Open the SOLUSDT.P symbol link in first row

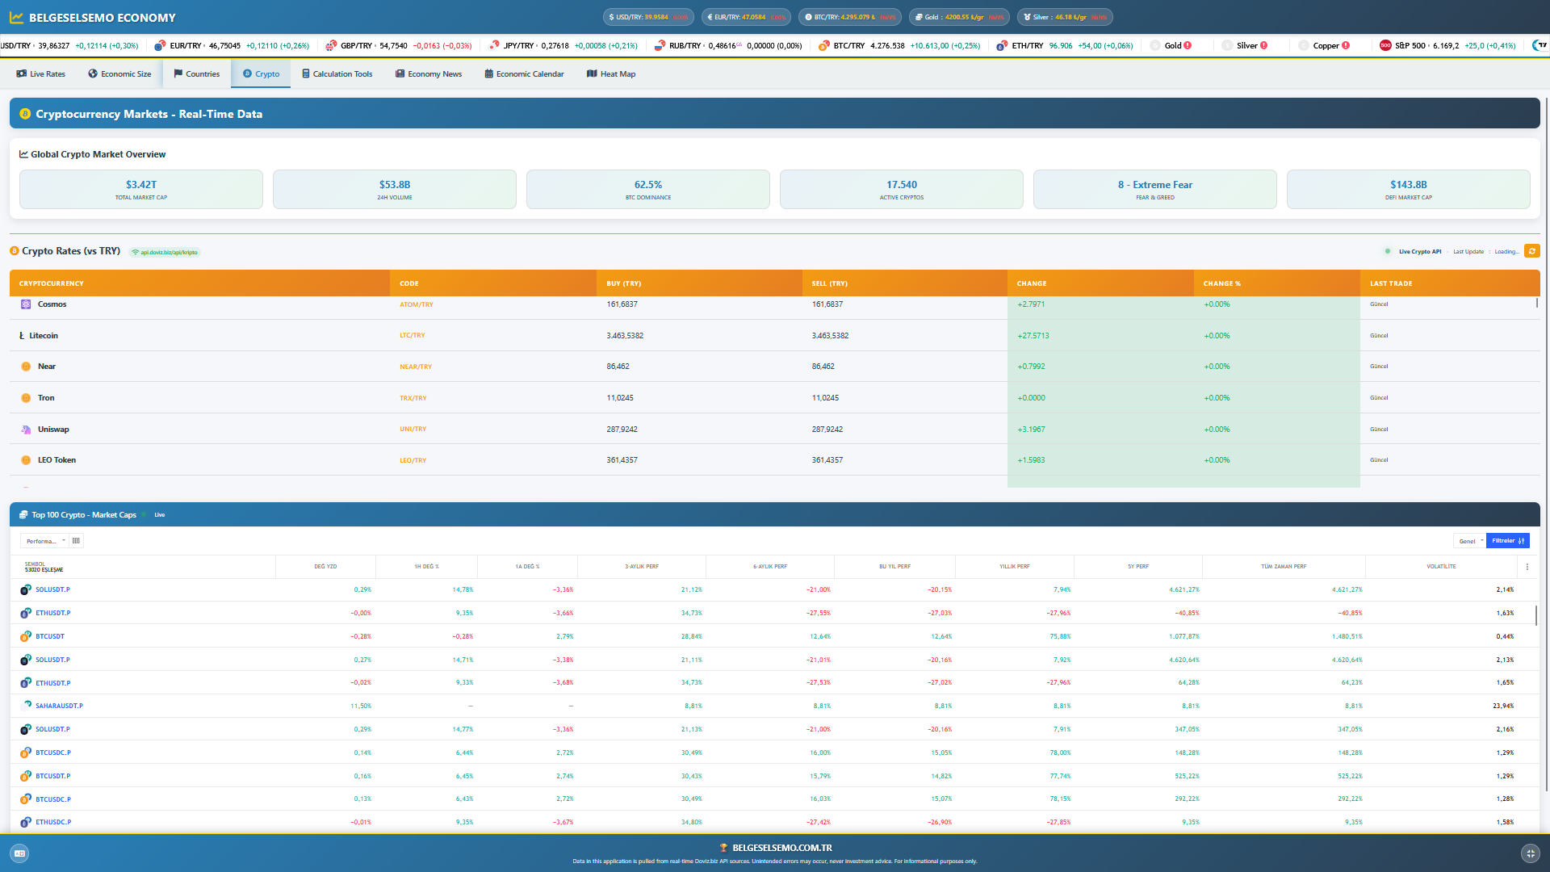click(52, 590)
